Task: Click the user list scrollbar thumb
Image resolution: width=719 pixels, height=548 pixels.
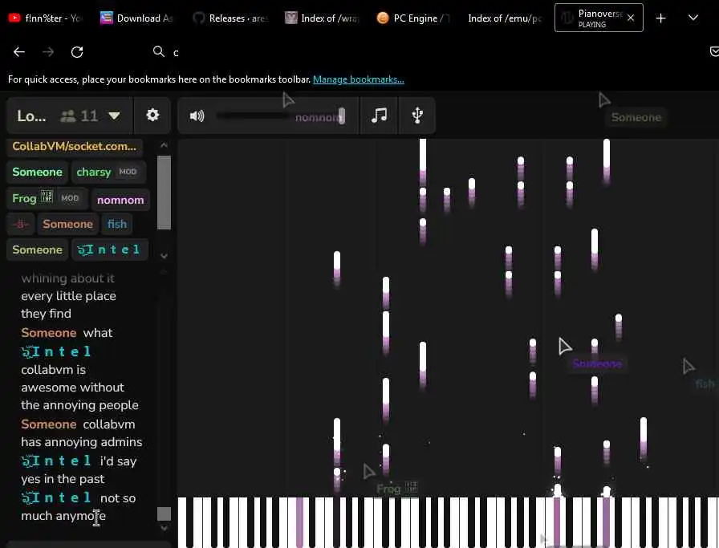Action: pyautogui.click(x=164, y=192)
